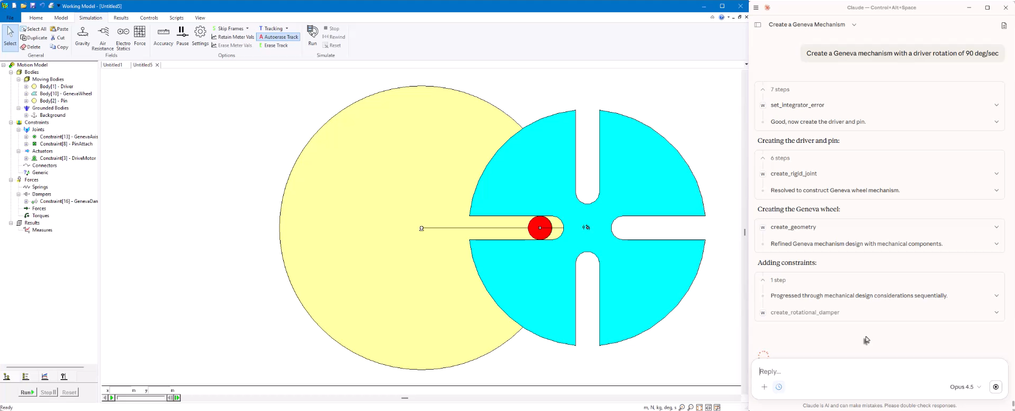Image resolution: width=1015 pixels, height=411 pixels.
Task: Click Duplicate in the General group
Action: click(34, 38)
